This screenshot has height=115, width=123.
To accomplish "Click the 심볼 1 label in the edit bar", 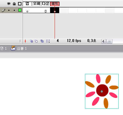I will pos(22,49).
